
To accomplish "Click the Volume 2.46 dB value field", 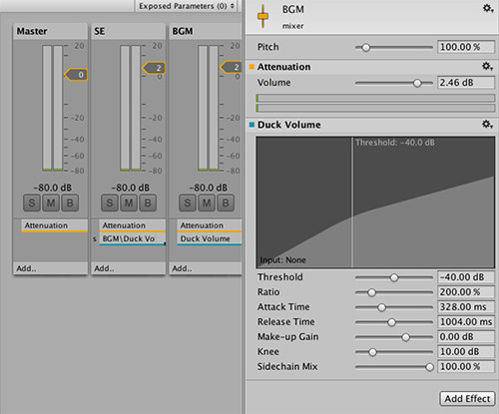I will [466, 83].
